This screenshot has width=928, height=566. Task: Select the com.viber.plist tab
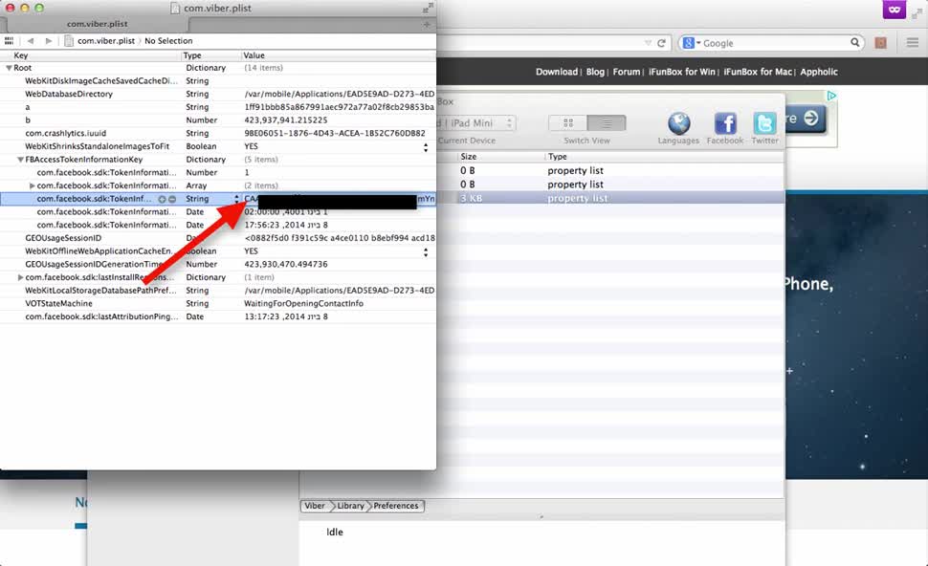coord(97,24)
